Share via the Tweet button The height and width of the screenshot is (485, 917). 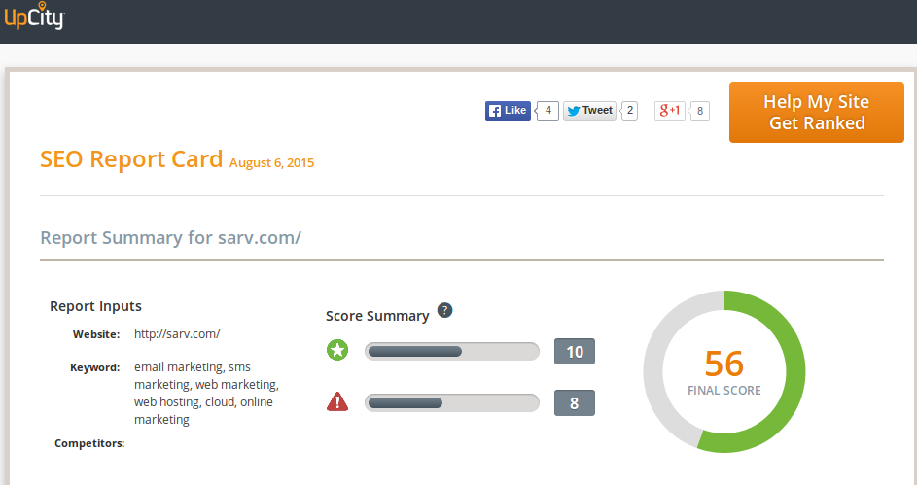coord(589,111)
